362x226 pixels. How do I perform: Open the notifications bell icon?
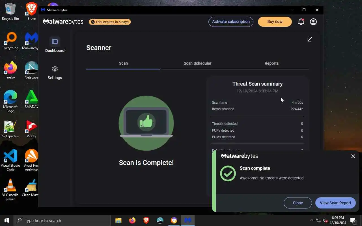coord(301,22)
